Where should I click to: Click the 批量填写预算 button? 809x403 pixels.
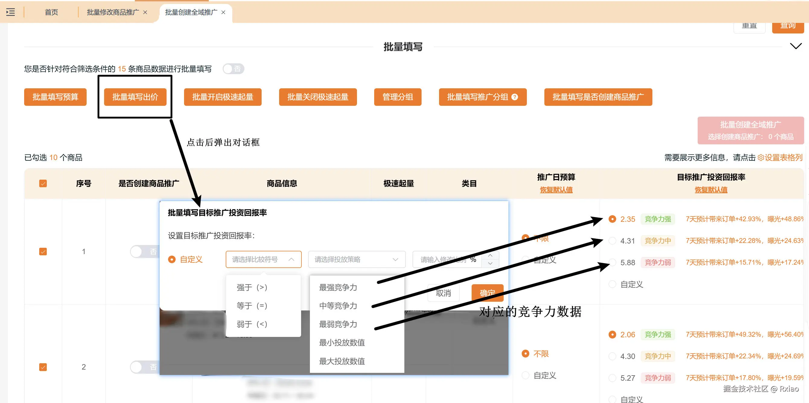coord(55,97)
